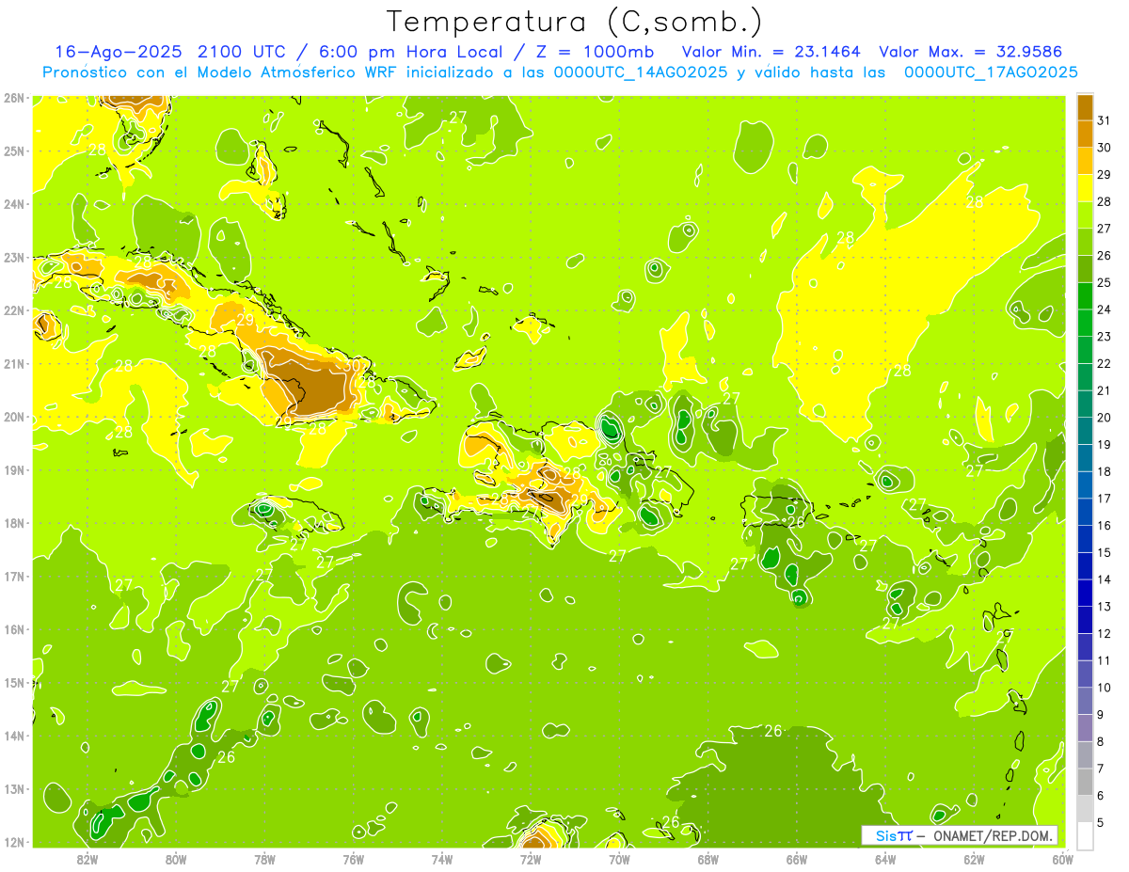Viewport: 1129px width, 872px height.
Task: Click the 22N latitude axis label
Action: [13, 310]
